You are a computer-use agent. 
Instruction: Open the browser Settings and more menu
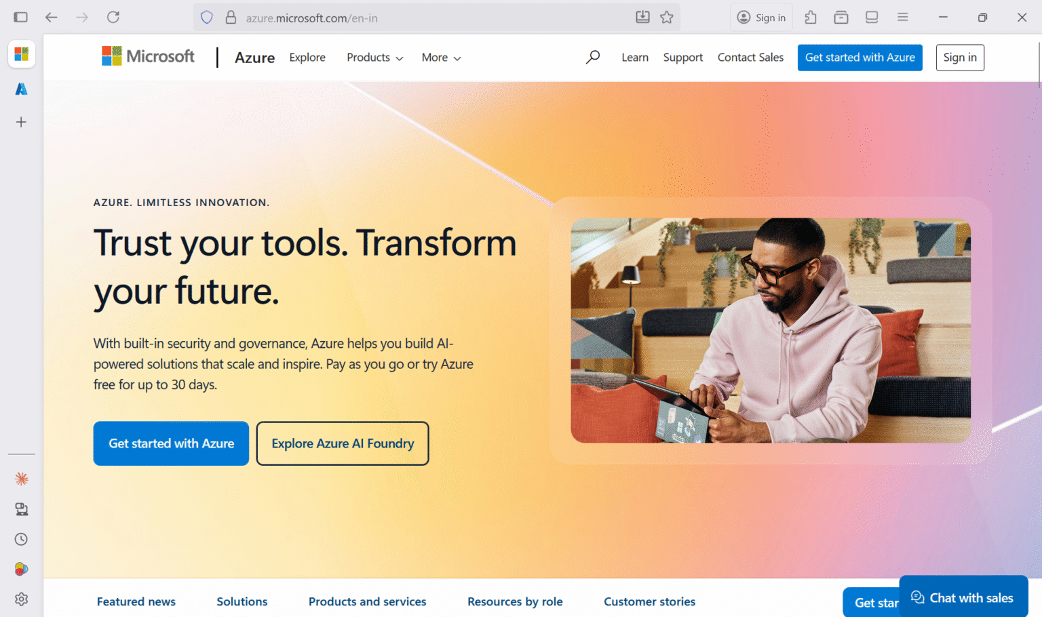click(x=902, y=18)
